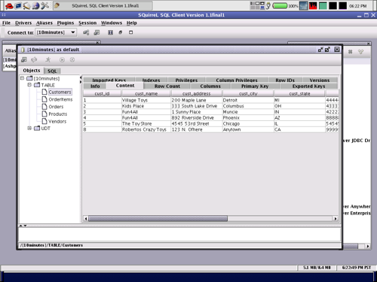The height and width of the screenshot is (282, 377).
Task: Click the content scrollbar right arrow
Action: (x=336, y=219)
